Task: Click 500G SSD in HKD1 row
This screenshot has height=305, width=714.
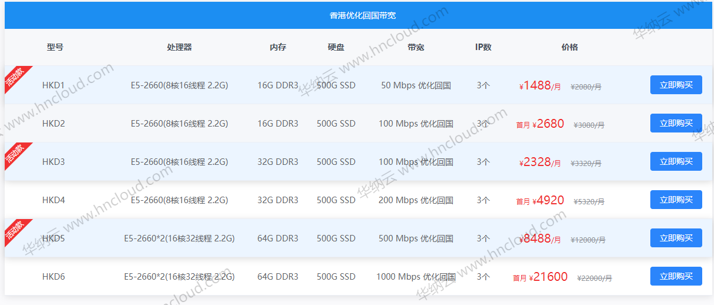Action: point(336,85)
